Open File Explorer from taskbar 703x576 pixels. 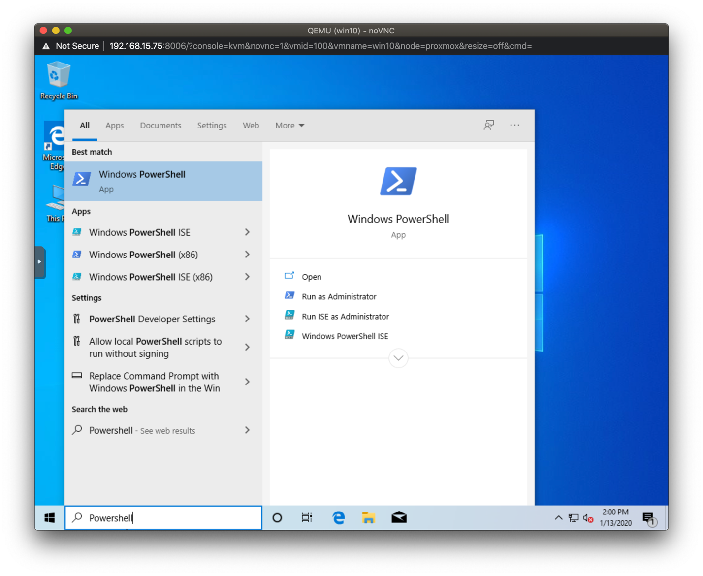coord(368,518)
